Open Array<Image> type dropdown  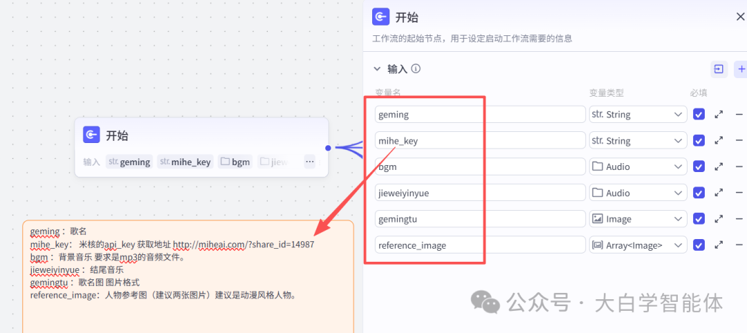(638, 245)
